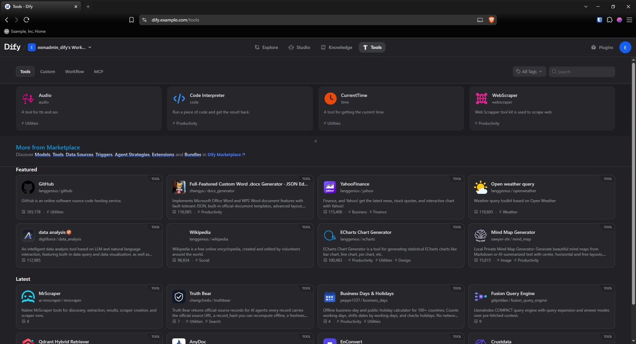Viewport: 636px width, 344px height.
Task: Follow the Triggers link
Action: (x=104, y=154)
